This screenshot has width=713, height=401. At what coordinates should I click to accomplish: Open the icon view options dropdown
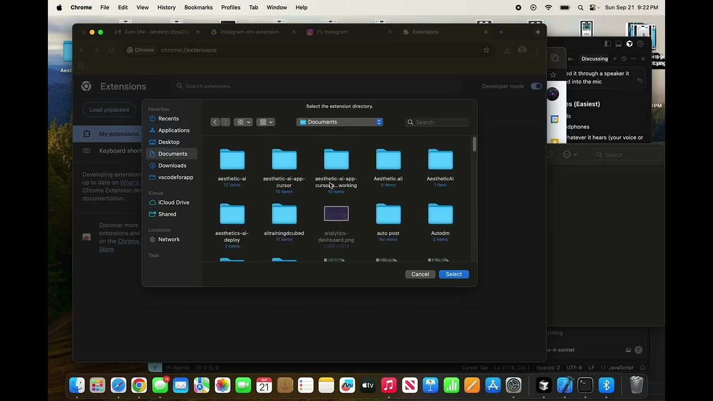[x=243, y=122]
